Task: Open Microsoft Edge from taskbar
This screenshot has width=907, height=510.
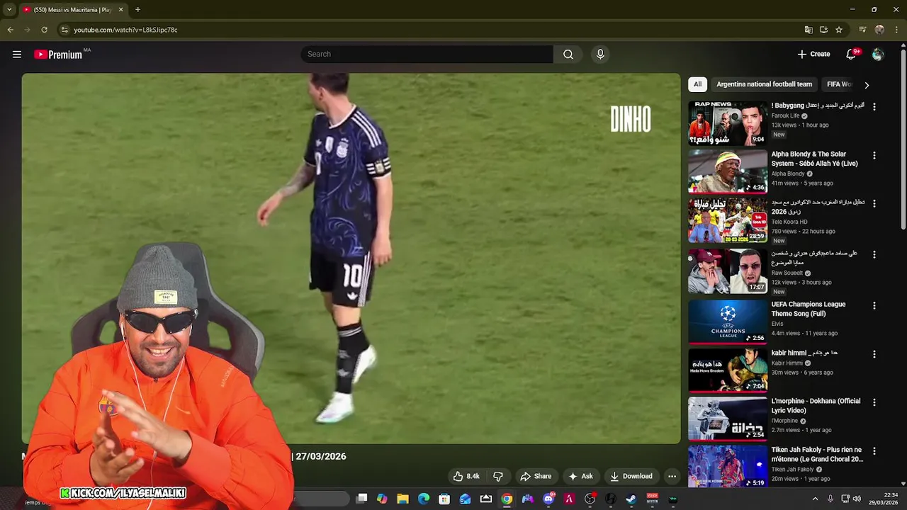Action: point(424,499)
